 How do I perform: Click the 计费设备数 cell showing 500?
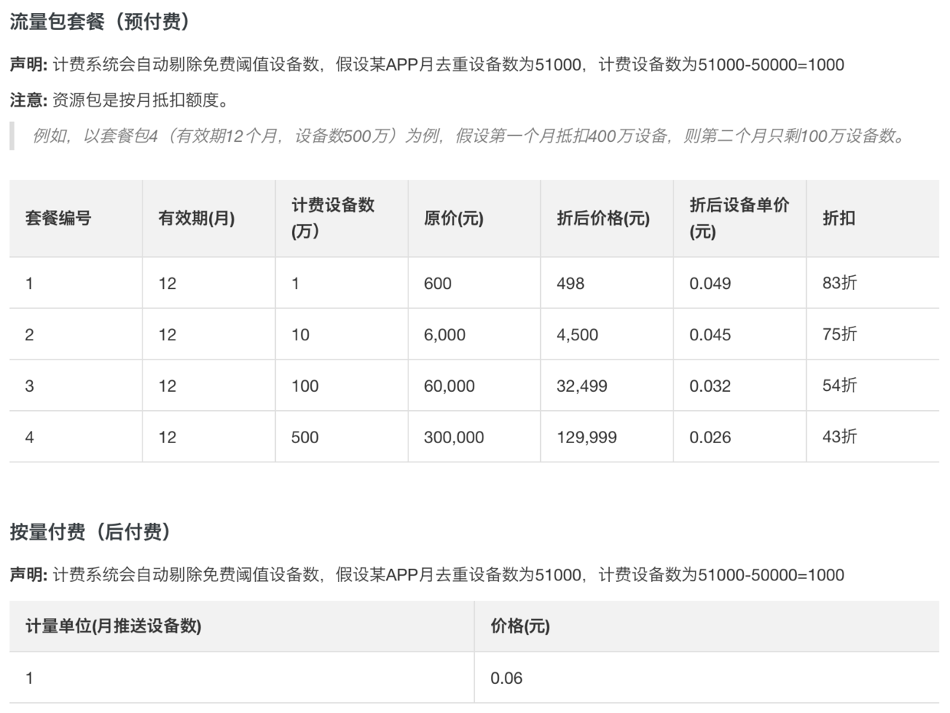pyautogui.click(x=342, y=437)
